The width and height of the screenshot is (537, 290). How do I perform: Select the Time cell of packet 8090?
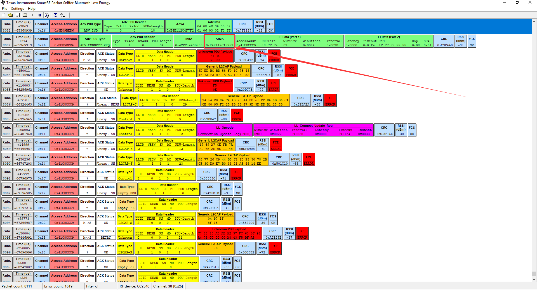pyautogui.click(x=23, y=160)
